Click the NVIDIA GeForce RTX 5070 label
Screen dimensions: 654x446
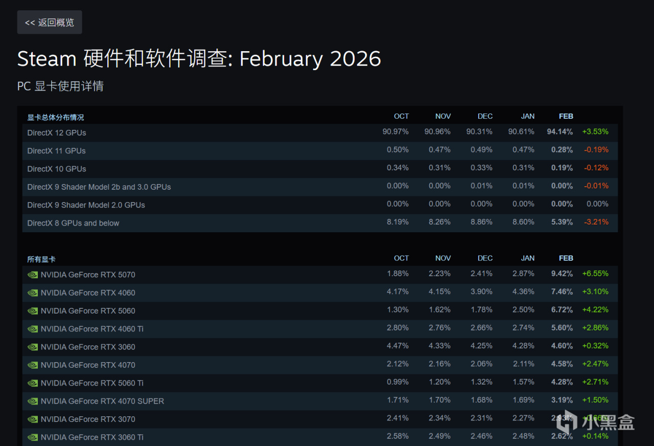click(88, 275)
